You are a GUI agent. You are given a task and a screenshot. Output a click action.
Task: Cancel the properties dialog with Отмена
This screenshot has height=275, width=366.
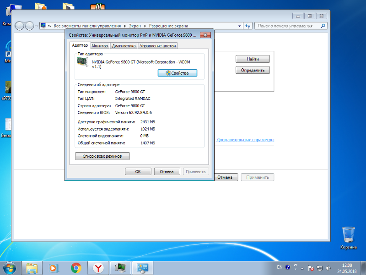point(167,171)
